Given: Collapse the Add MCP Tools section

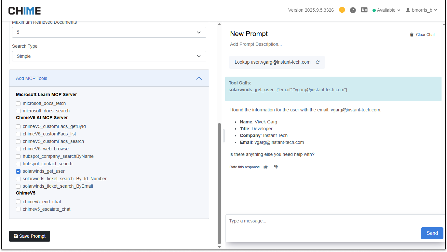Looking at the screenshot, I should [109, 78].
